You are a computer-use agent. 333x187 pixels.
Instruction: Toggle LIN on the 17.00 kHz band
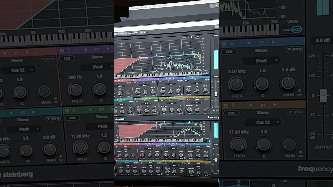[x=187, y=100]
